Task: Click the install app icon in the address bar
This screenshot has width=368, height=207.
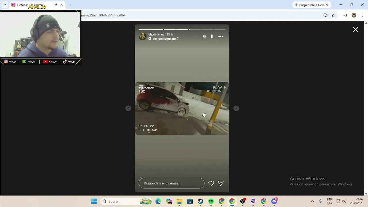Action: [x=325, y=15]
